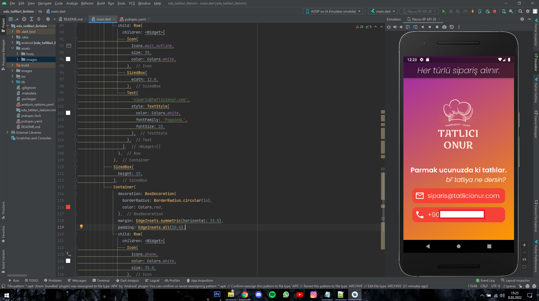Viewport: 539px width, 301px height.
Task: Open the main.dart run configuration dropdown
Action: [x=383, y=11]
